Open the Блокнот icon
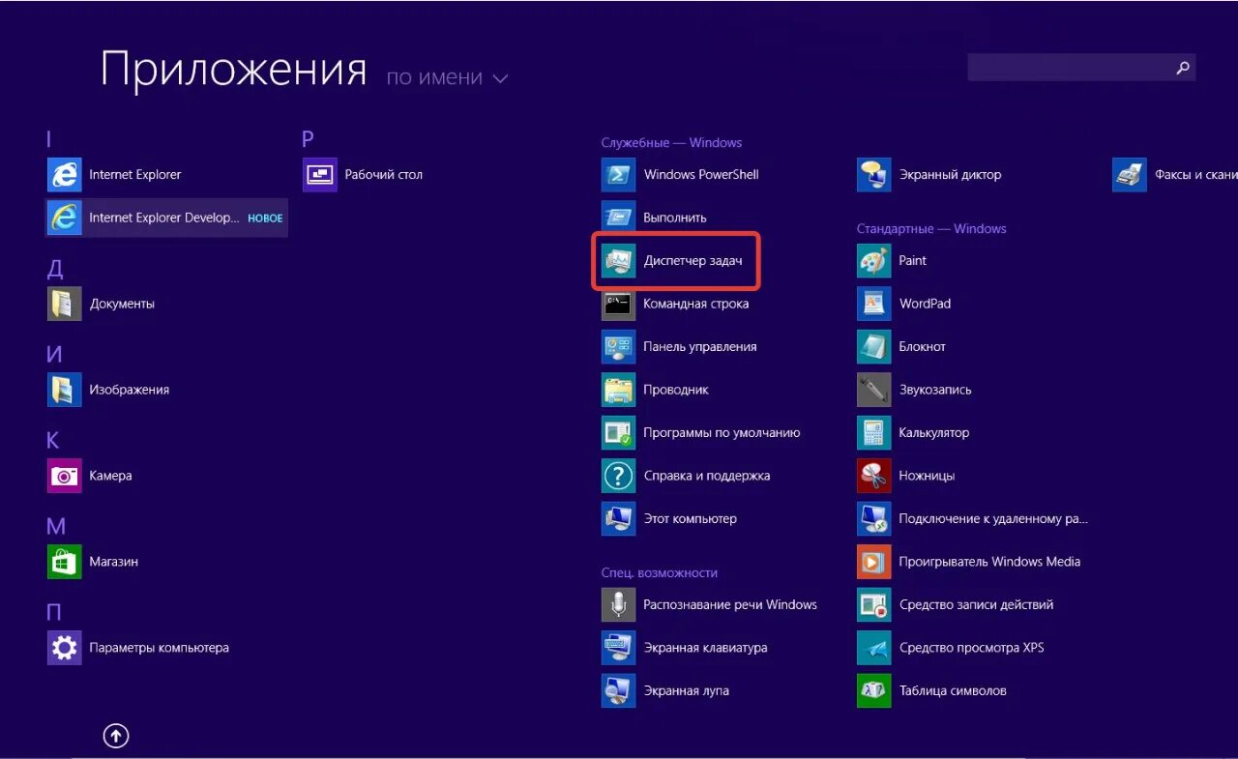The height and width of the screenshot is (759, 1238). [874, 347]
